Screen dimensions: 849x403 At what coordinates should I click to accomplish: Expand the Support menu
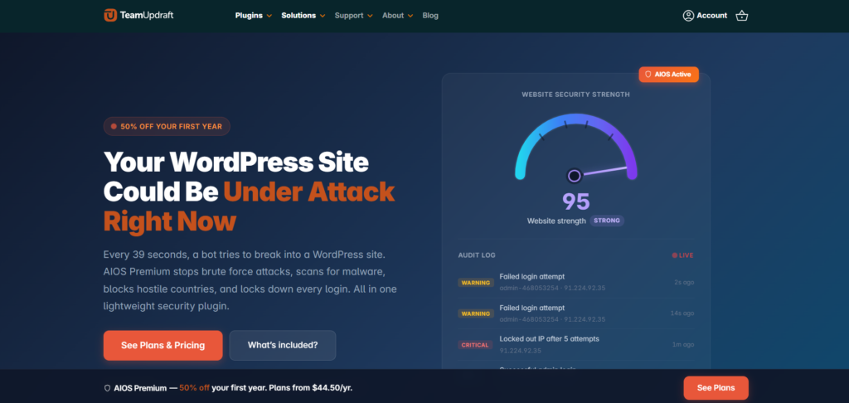(x=353, y=16)
